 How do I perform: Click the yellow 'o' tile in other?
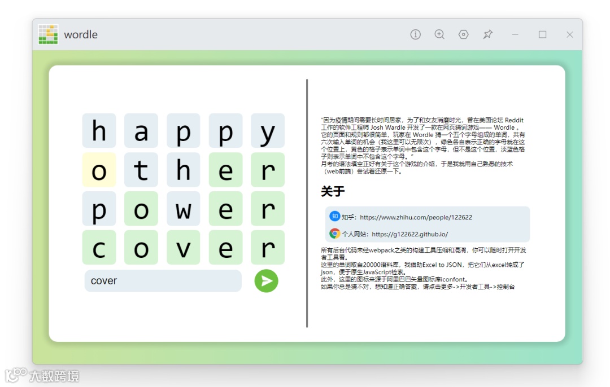[99, 170]
